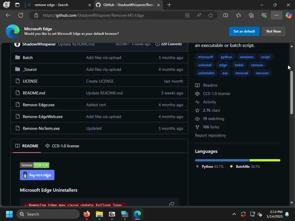Screen dimensions: 295x221
Task: Open File Explorer from taskbar
Action: pos(99,214)
